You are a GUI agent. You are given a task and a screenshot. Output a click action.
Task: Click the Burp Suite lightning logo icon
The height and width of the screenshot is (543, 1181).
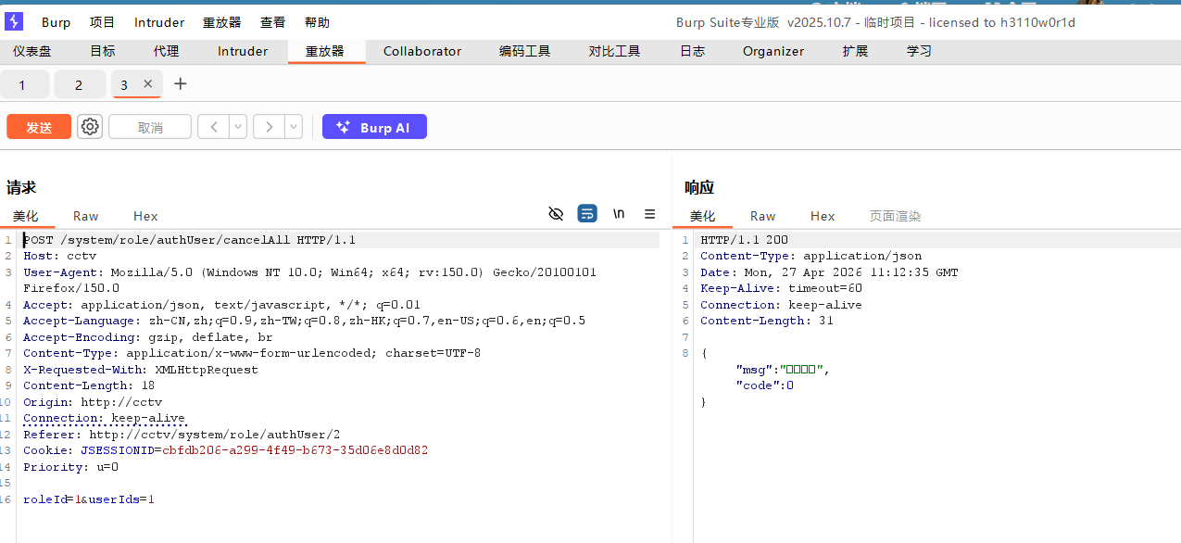click(14, 22)
